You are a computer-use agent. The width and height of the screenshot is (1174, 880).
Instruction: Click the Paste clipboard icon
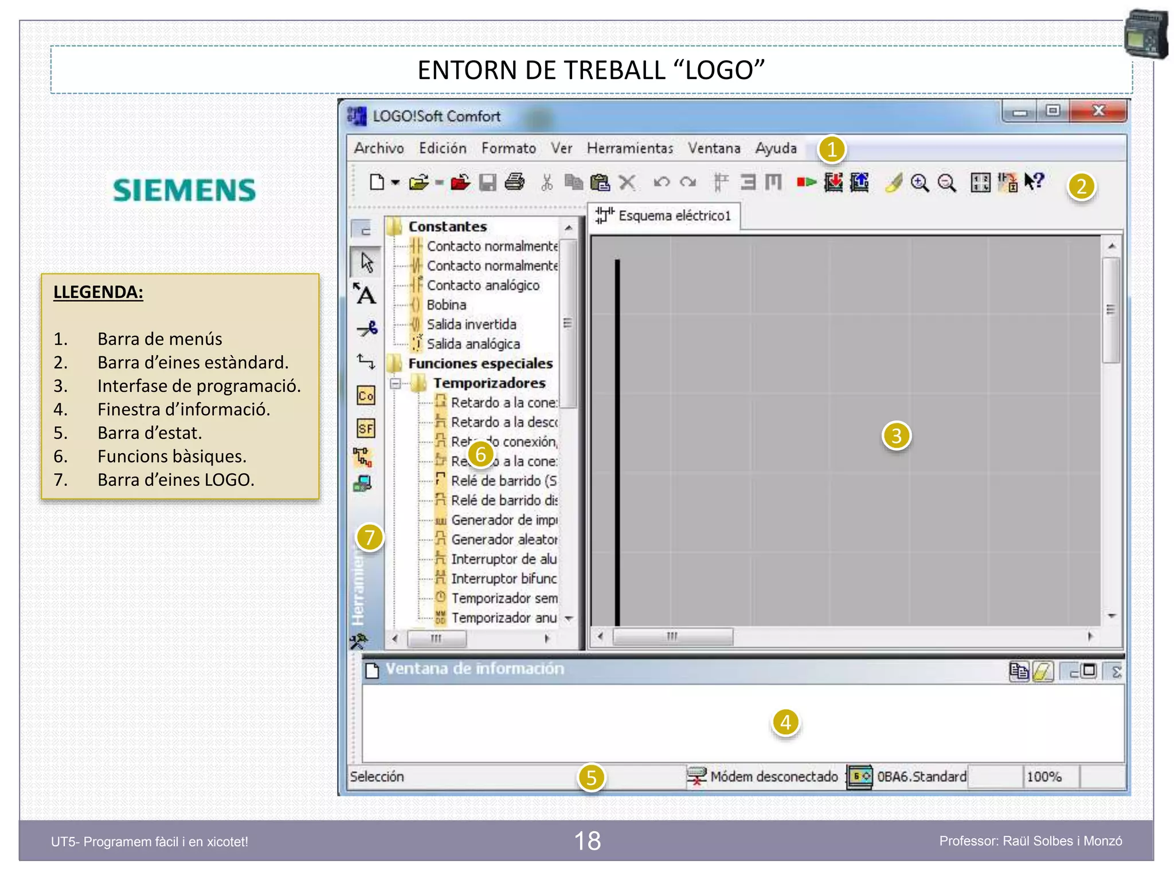[600, 182]
